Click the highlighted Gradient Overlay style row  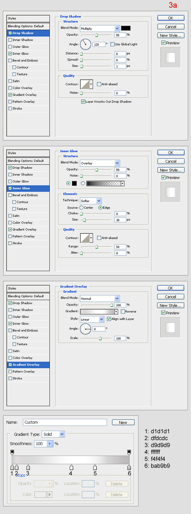[28, 365]
